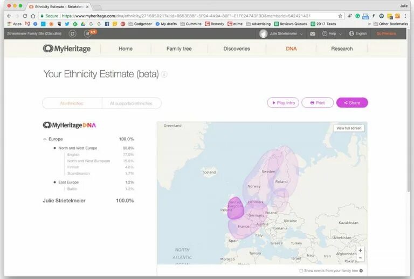Viewport: 414px width, 279px height.
Task: Click the Strietelmeier Family Site title
Action: (34, 33)
